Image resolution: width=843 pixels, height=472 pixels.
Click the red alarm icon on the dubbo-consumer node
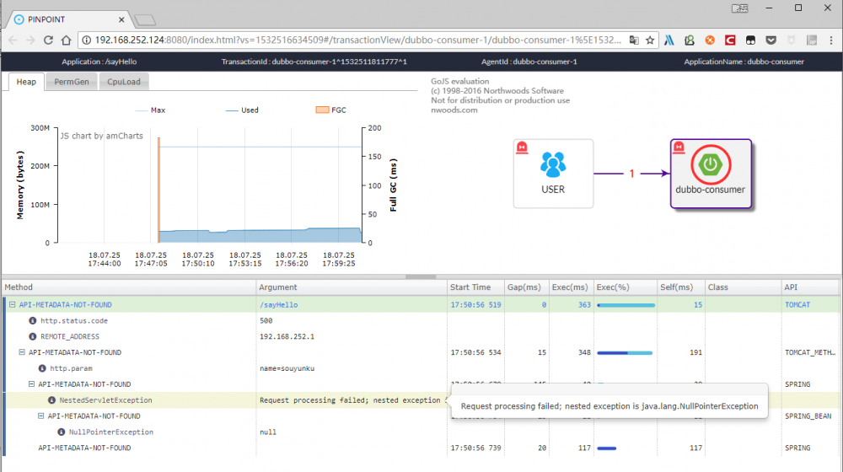[679, 147]
